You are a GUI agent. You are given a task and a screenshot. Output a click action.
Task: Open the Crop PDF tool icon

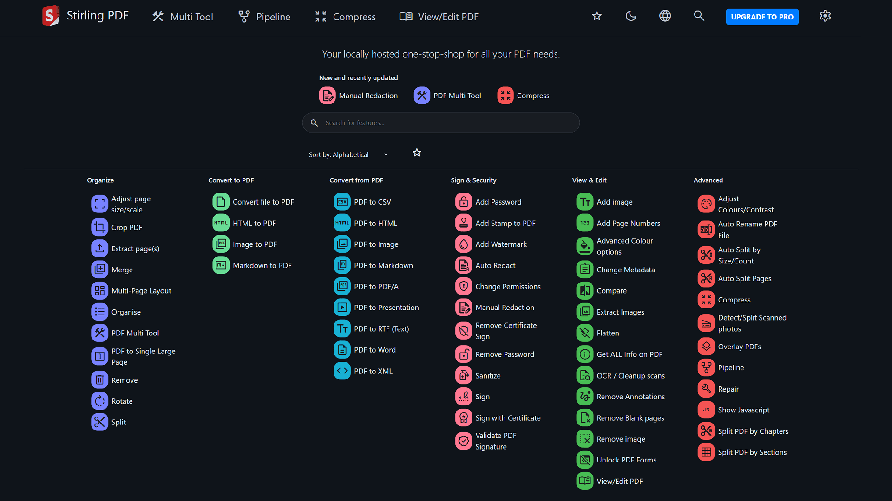[99, 227]
